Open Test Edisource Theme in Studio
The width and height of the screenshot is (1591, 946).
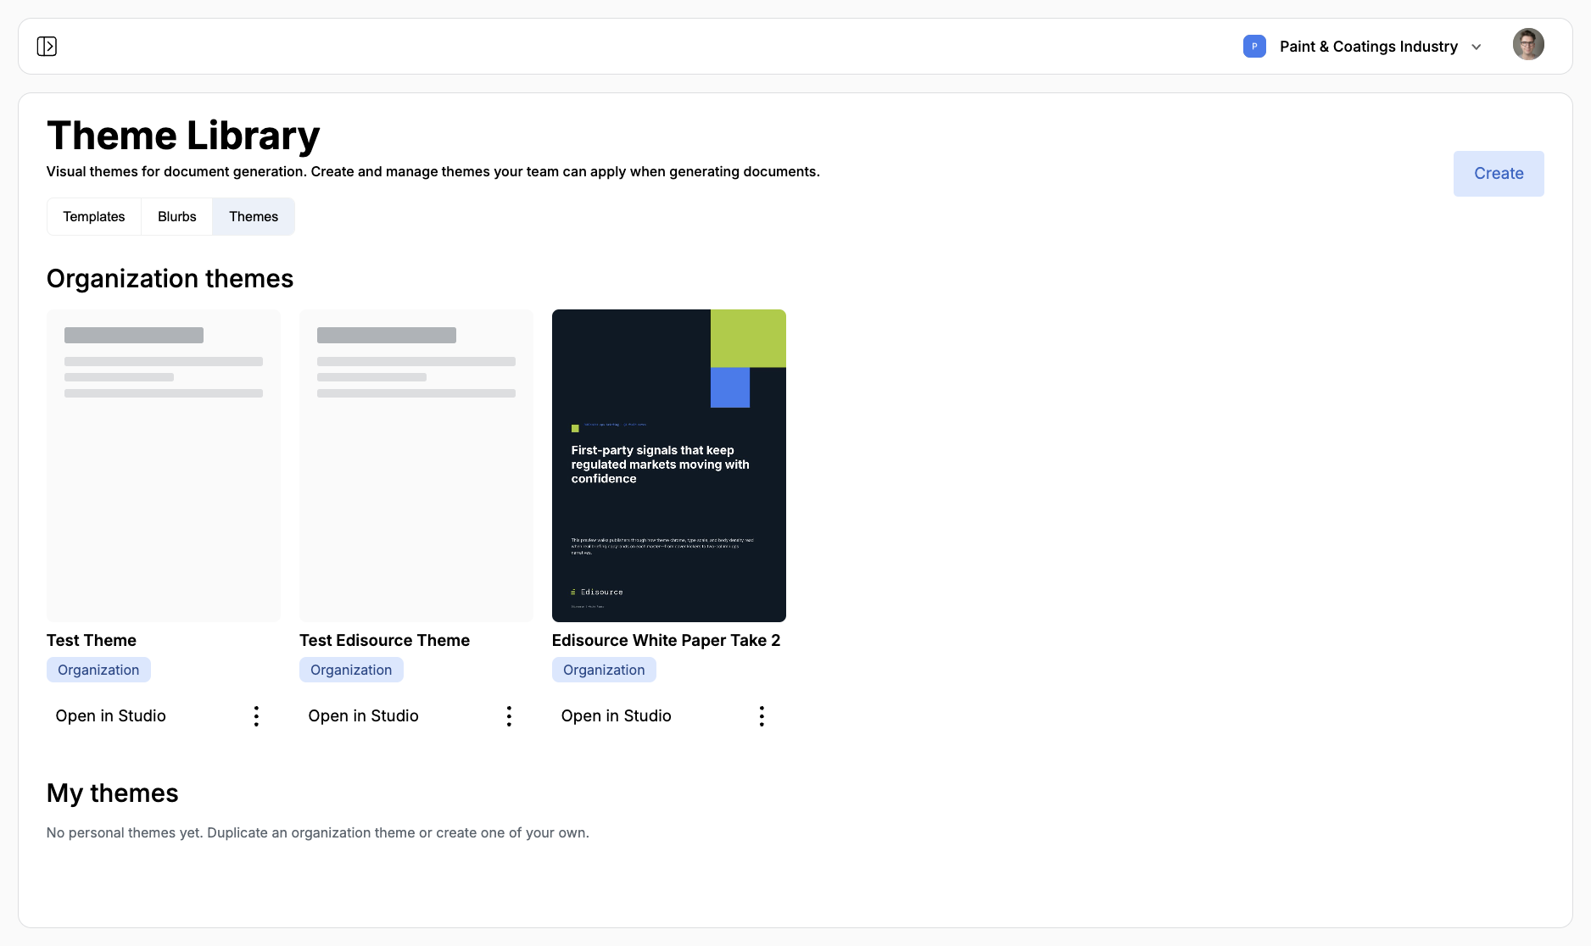(364, 716)
